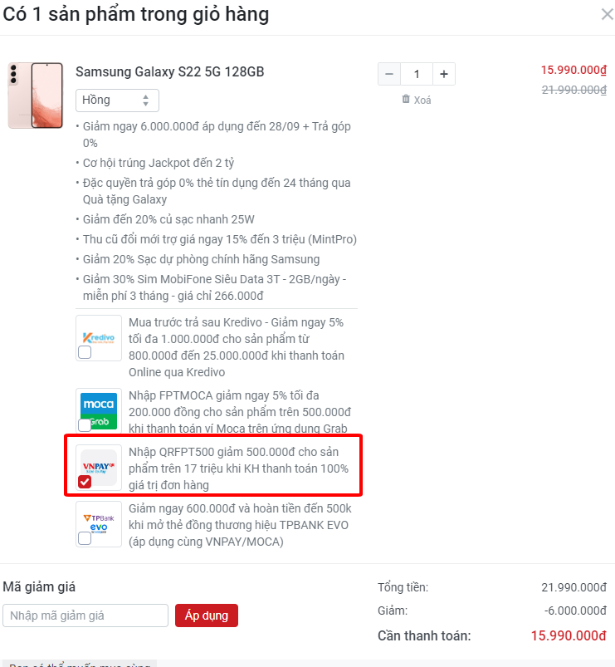Click the quantity number field
Viewport: 615px width, 667px height.
click(417, 74)
